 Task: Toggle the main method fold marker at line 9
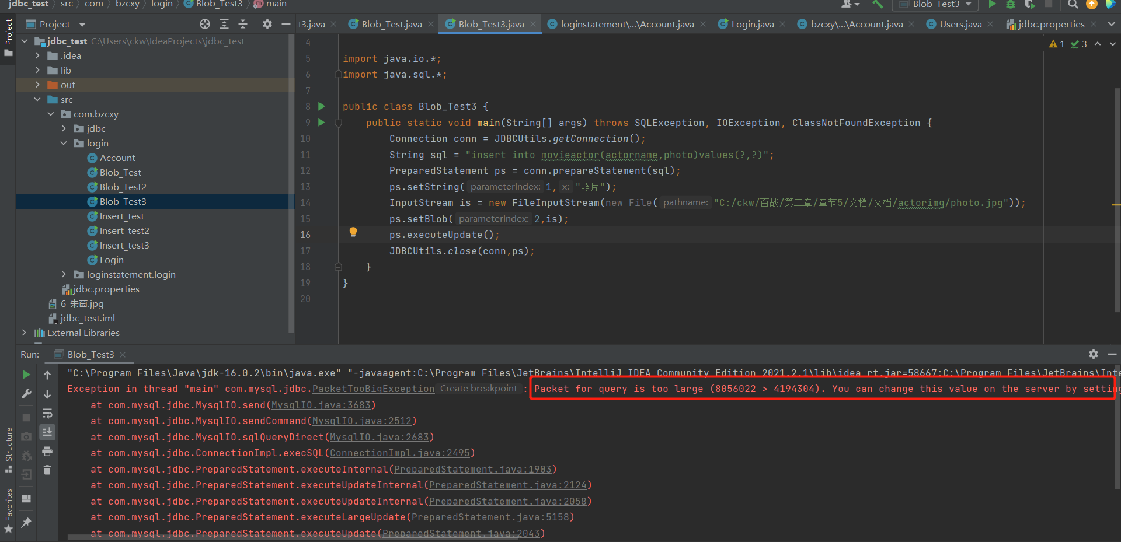pos(338,123)
